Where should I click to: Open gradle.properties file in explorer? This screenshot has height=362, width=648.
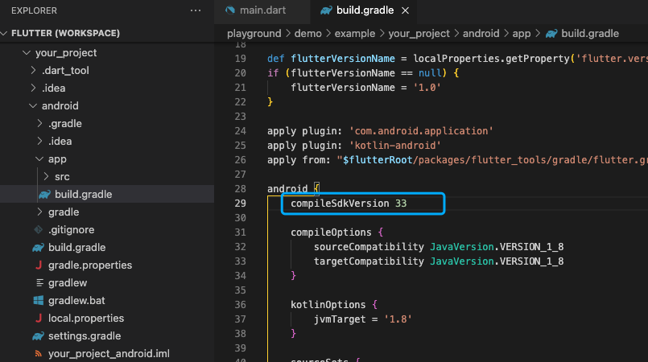[89, 265]
